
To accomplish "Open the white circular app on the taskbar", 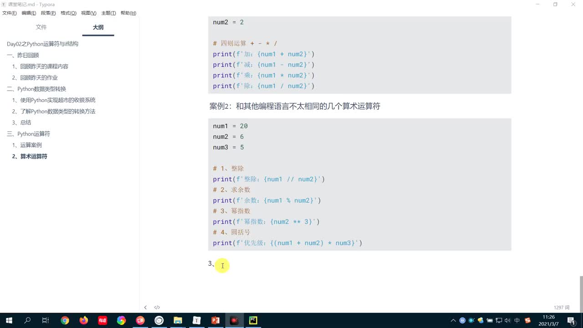I will click(x=159, y=320).
